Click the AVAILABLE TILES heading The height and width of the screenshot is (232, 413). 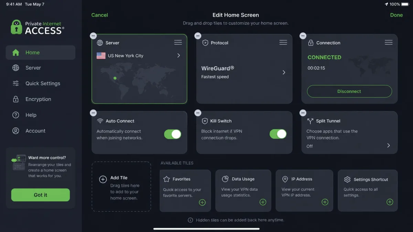[x=177, y=163]
